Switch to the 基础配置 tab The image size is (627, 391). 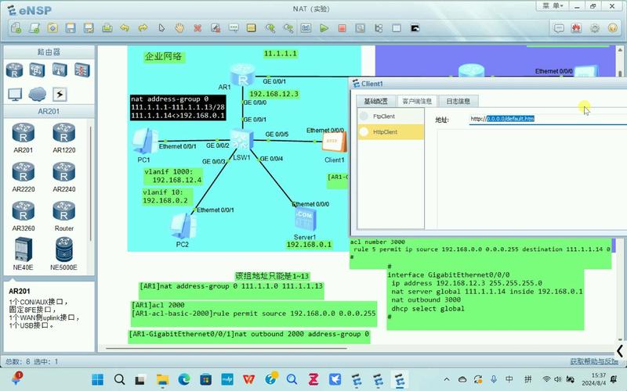(x=375, y=101)
